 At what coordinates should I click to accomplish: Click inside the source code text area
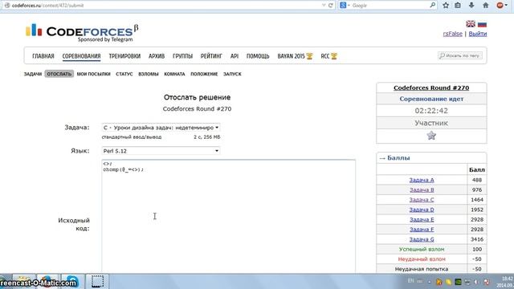coord(228,216)
